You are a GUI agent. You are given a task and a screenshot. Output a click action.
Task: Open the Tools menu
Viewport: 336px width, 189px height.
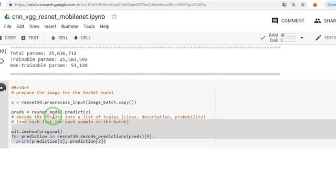[x=89, y=26]
